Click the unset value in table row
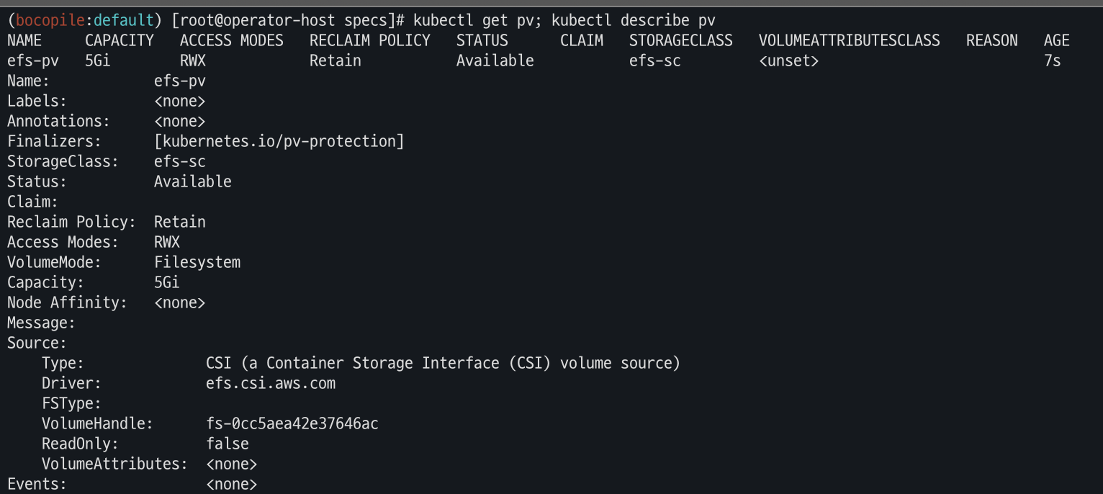The height and width of the screenshot is (494, 1103). [788, 60]
